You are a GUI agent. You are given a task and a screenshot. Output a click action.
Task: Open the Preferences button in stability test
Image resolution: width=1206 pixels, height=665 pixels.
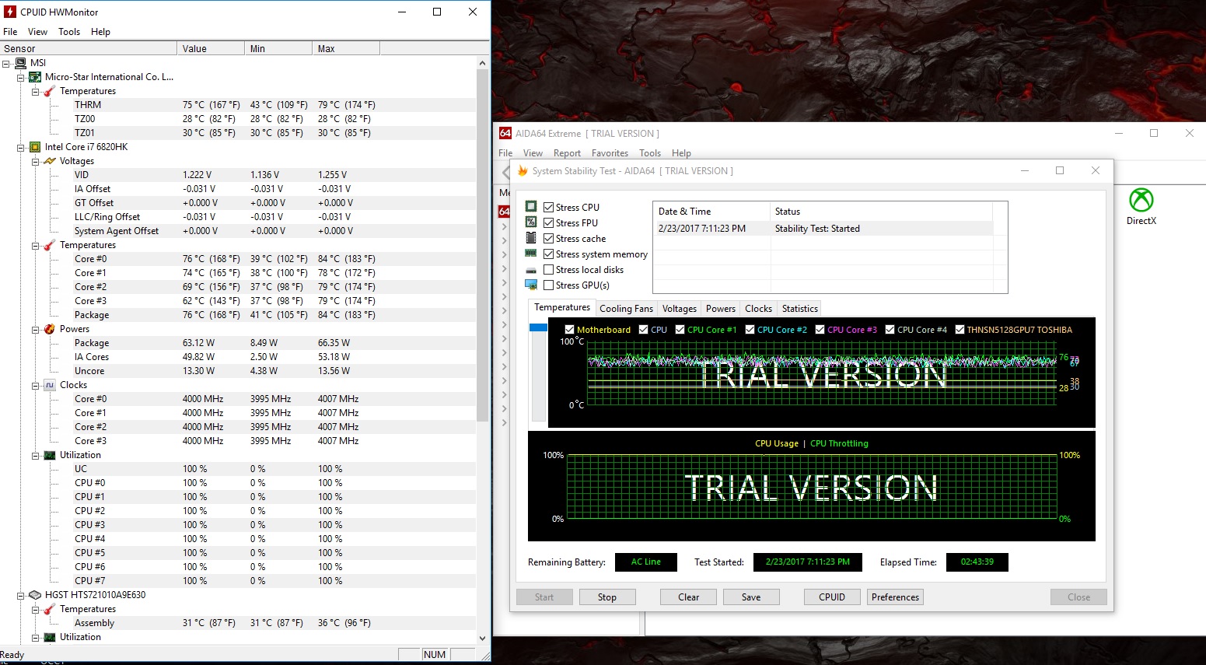click(x=894, y=597)
